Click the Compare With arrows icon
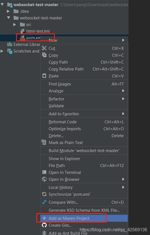 44,202
